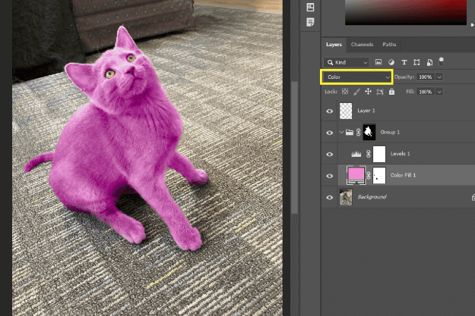Lock transparent pixels icon
The width and height of the screenshot is (475, 316).
[x=345, y=91]
